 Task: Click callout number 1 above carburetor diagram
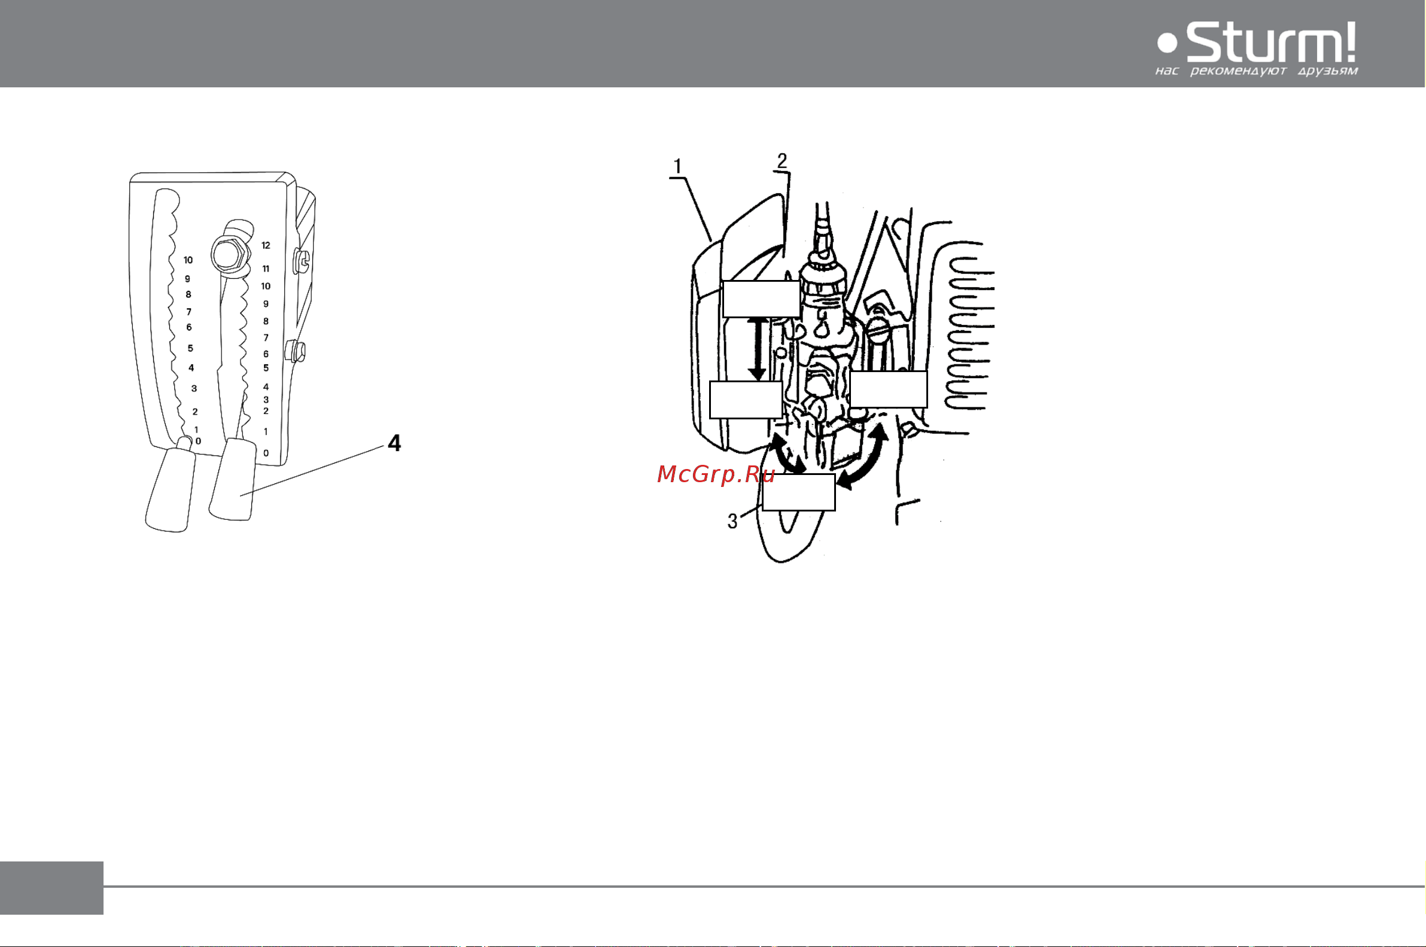[x=677, y=166]
